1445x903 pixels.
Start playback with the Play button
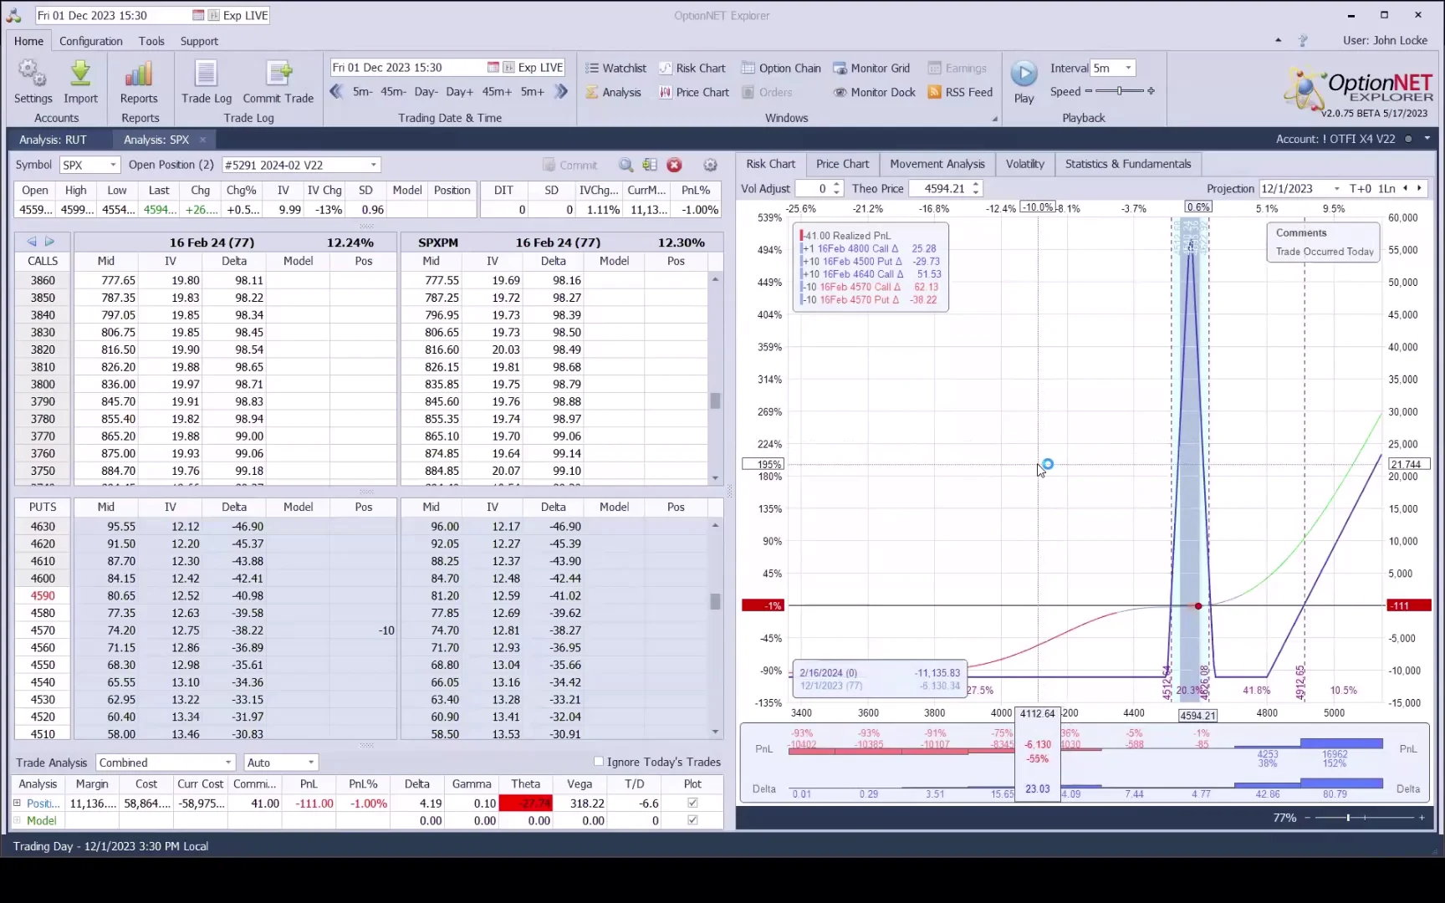tap(1024, 82)
